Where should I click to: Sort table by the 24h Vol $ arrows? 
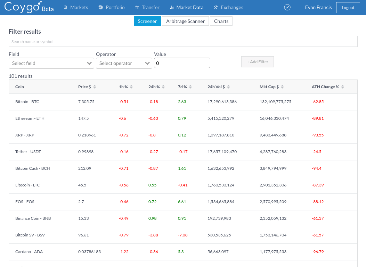pos(228,87)
